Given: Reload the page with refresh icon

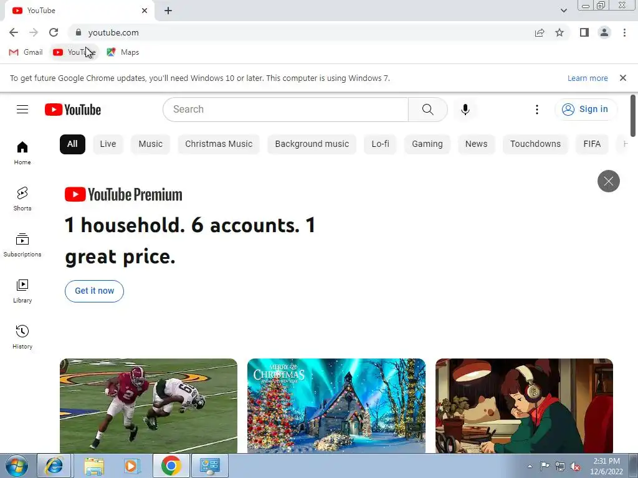Looking at the screenshot, I should click(x=54, y=32).
